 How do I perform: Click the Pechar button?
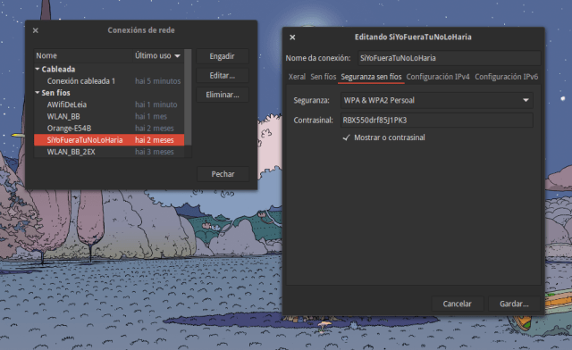coord(223,174)
